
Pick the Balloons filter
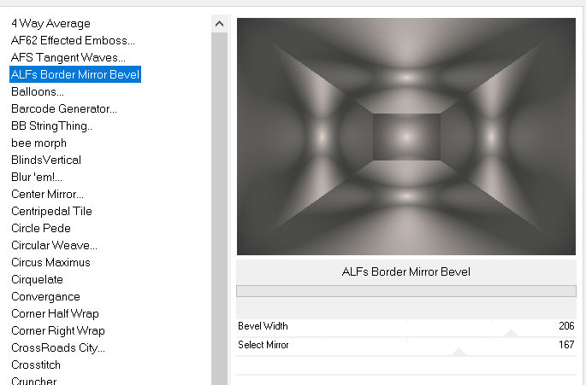[38, 91]
